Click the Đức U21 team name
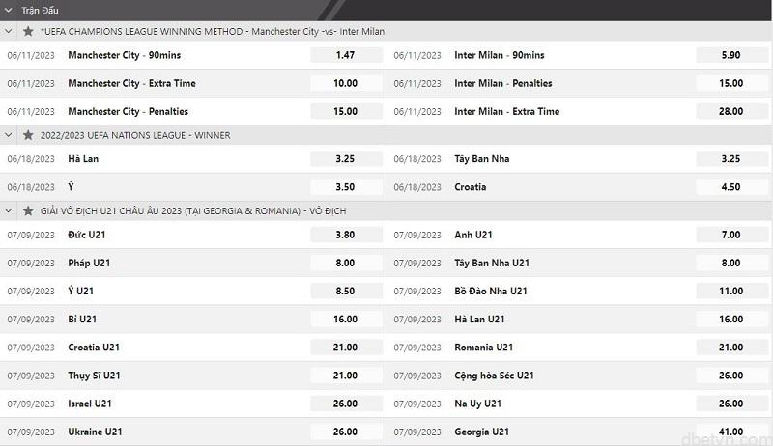The image size is (773, 446). [87, 235]
